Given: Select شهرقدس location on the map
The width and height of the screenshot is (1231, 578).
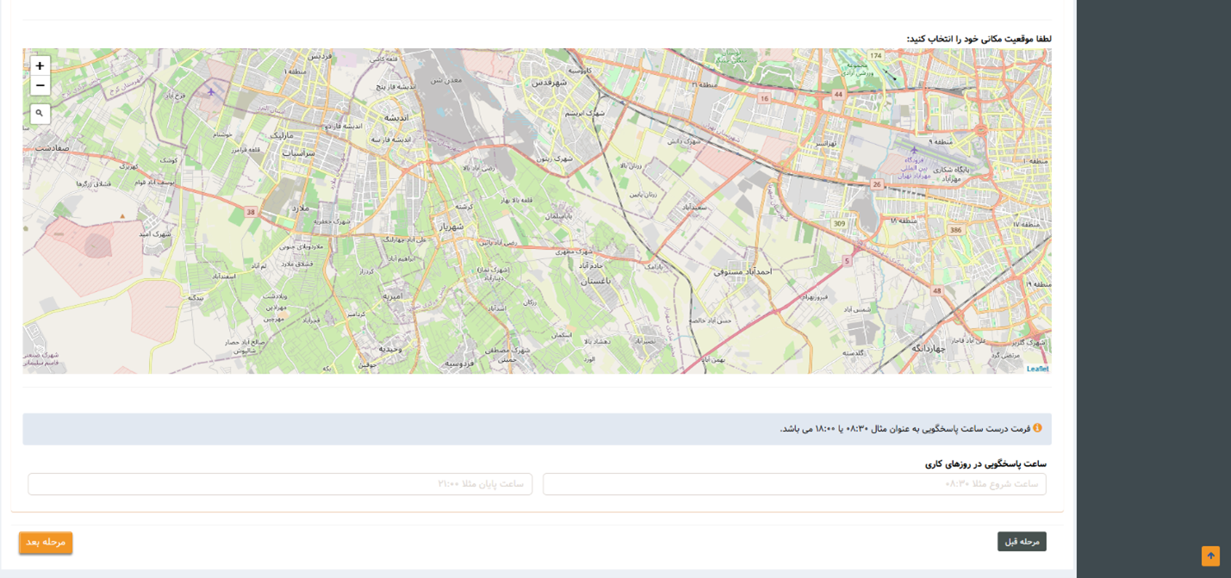Looking at the screenshot, I should point(549,83).
